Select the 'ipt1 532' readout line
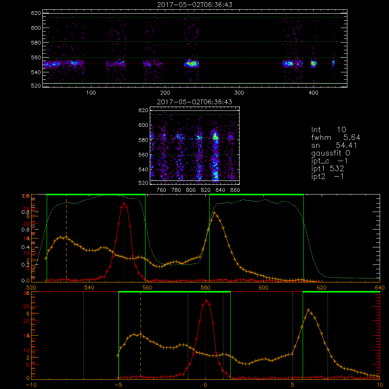This screenshot has height=389, width=389. [x=328, y=169]
